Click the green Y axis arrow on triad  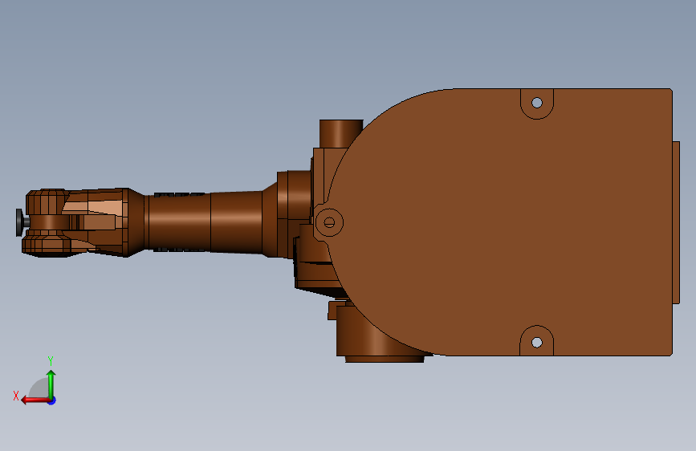[x=51, y=384]
